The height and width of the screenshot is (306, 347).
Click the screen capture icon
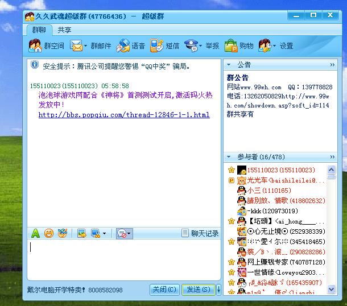96,233
